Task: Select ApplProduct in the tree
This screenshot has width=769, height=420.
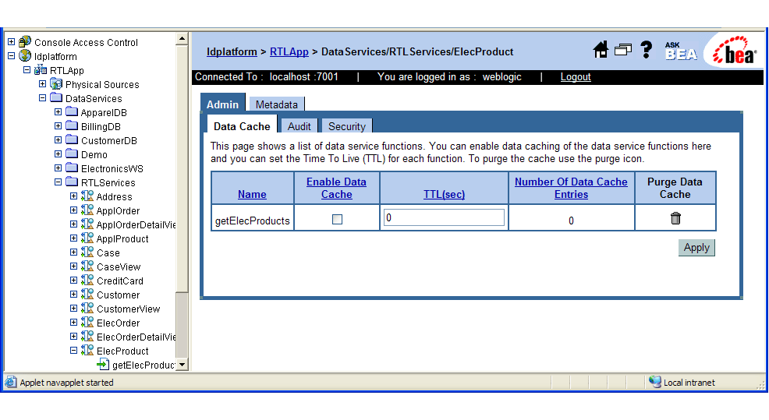Action: 122,238
